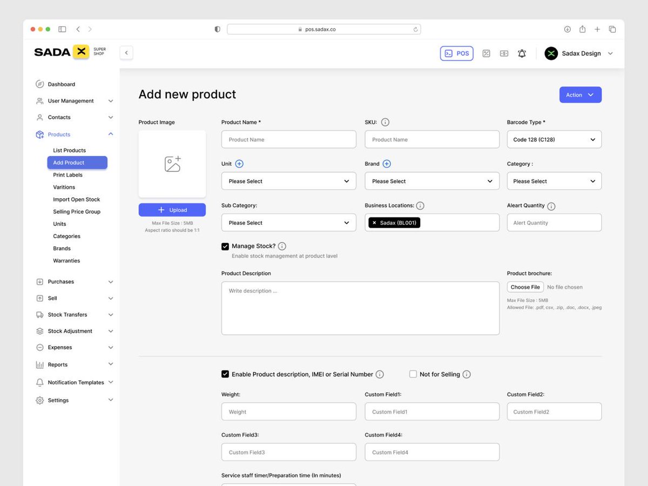
Task: Click the Upload button for product image
Action: pyautogui.click(x=172, y=211)
